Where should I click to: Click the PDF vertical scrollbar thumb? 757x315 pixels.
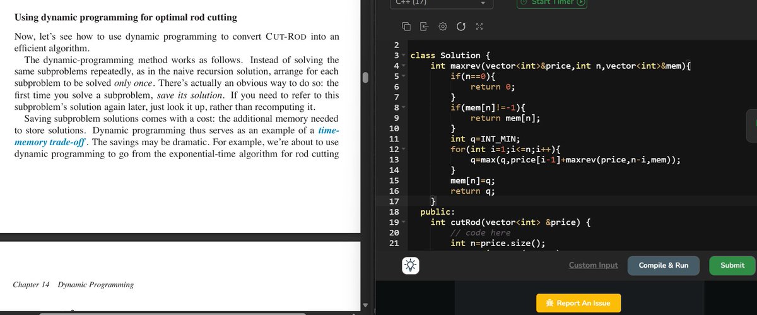tap(364, 78)
